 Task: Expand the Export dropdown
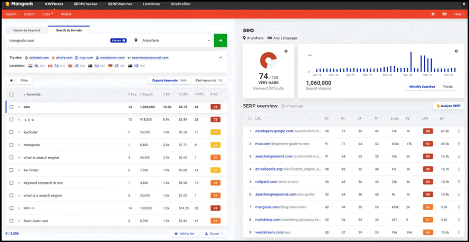coord(214,233)
